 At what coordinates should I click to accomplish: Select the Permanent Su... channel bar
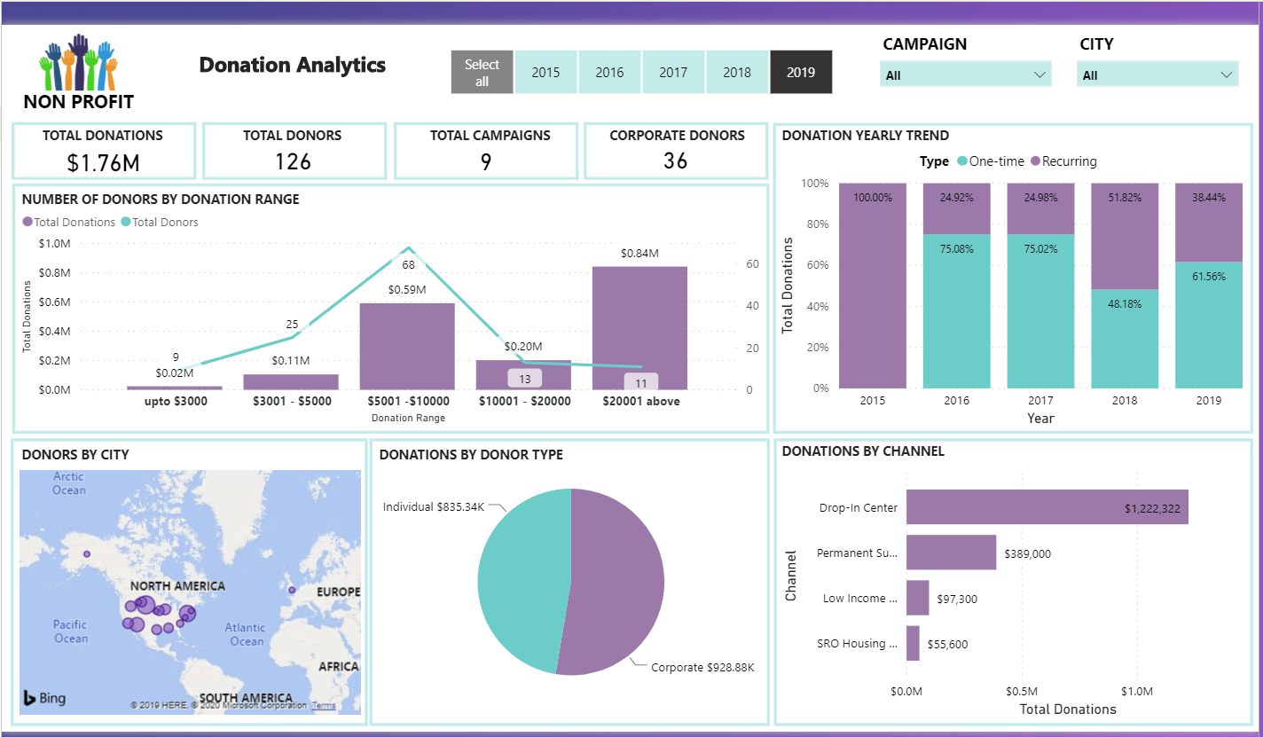click(951, 553)
